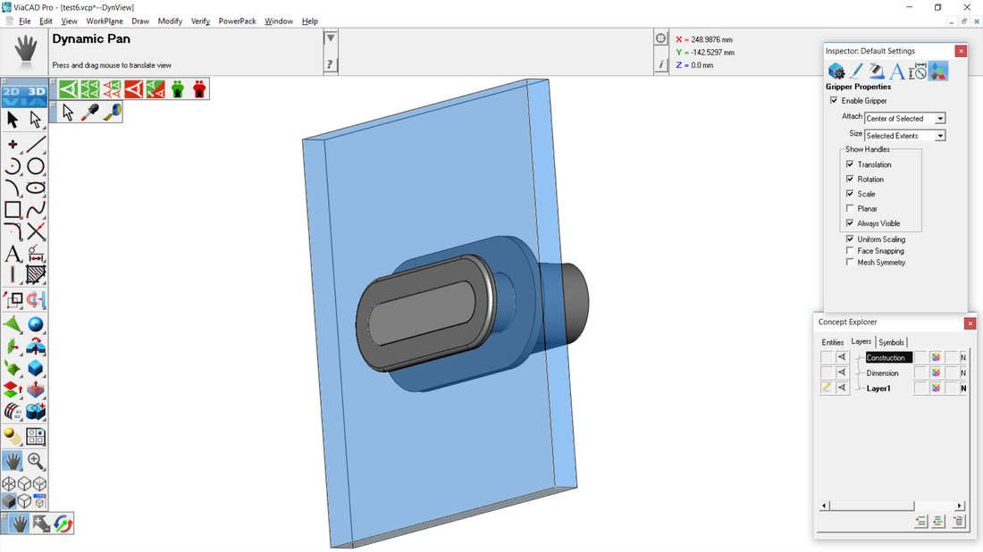Select the Construction layer name
The width and height of the screenshot is (983, 552).
(x=886, y=358)
